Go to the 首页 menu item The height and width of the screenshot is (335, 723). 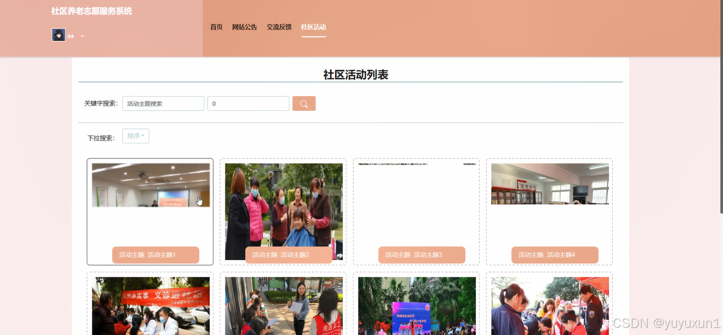[x=216, y=27]
